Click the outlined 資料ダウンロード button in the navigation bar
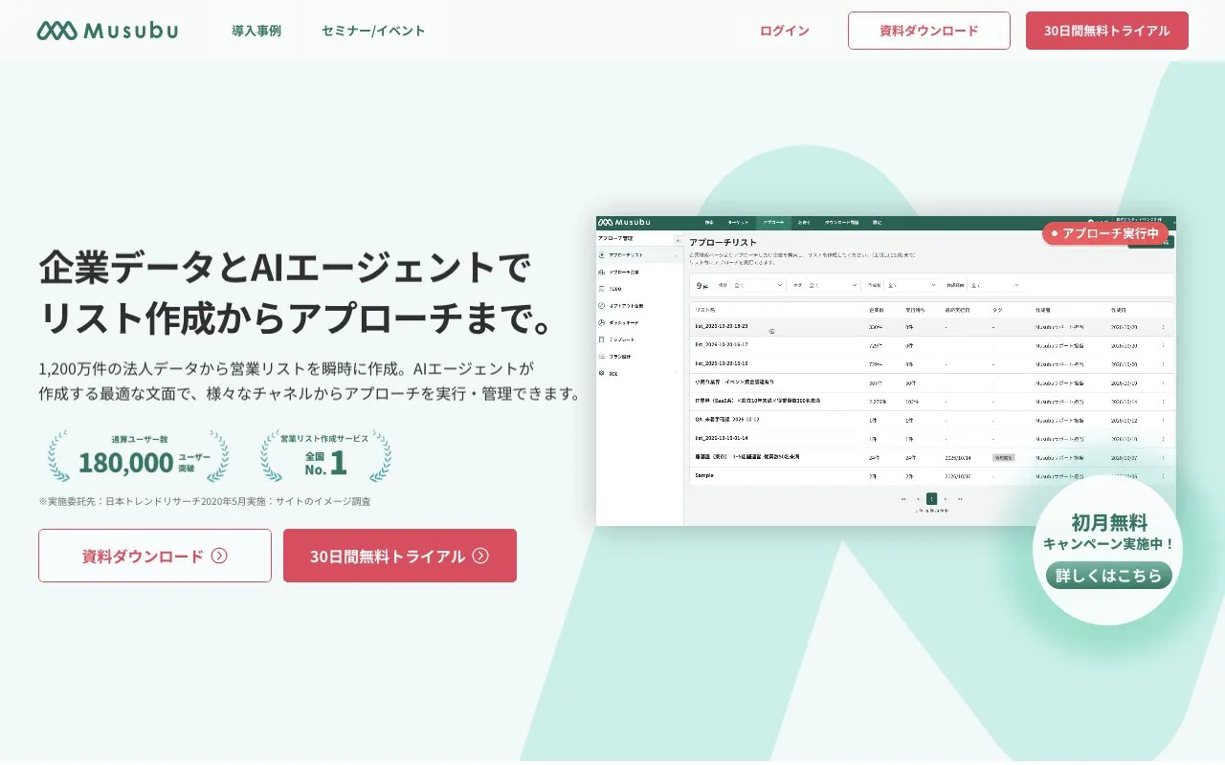The width and height of the screenshot is (1225, 765). (929, 31)
